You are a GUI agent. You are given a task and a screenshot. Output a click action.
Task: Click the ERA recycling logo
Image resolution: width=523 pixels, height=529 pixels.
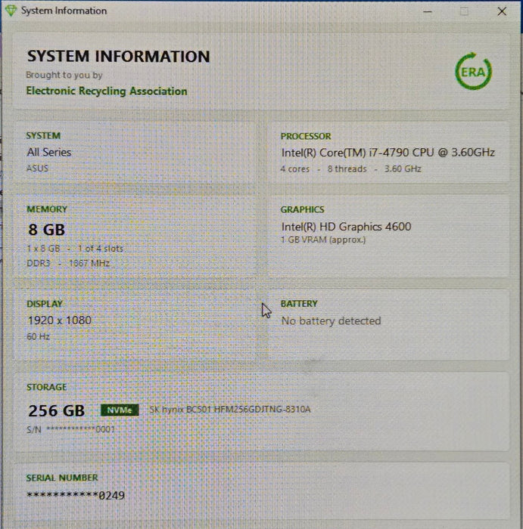(473, 71)
